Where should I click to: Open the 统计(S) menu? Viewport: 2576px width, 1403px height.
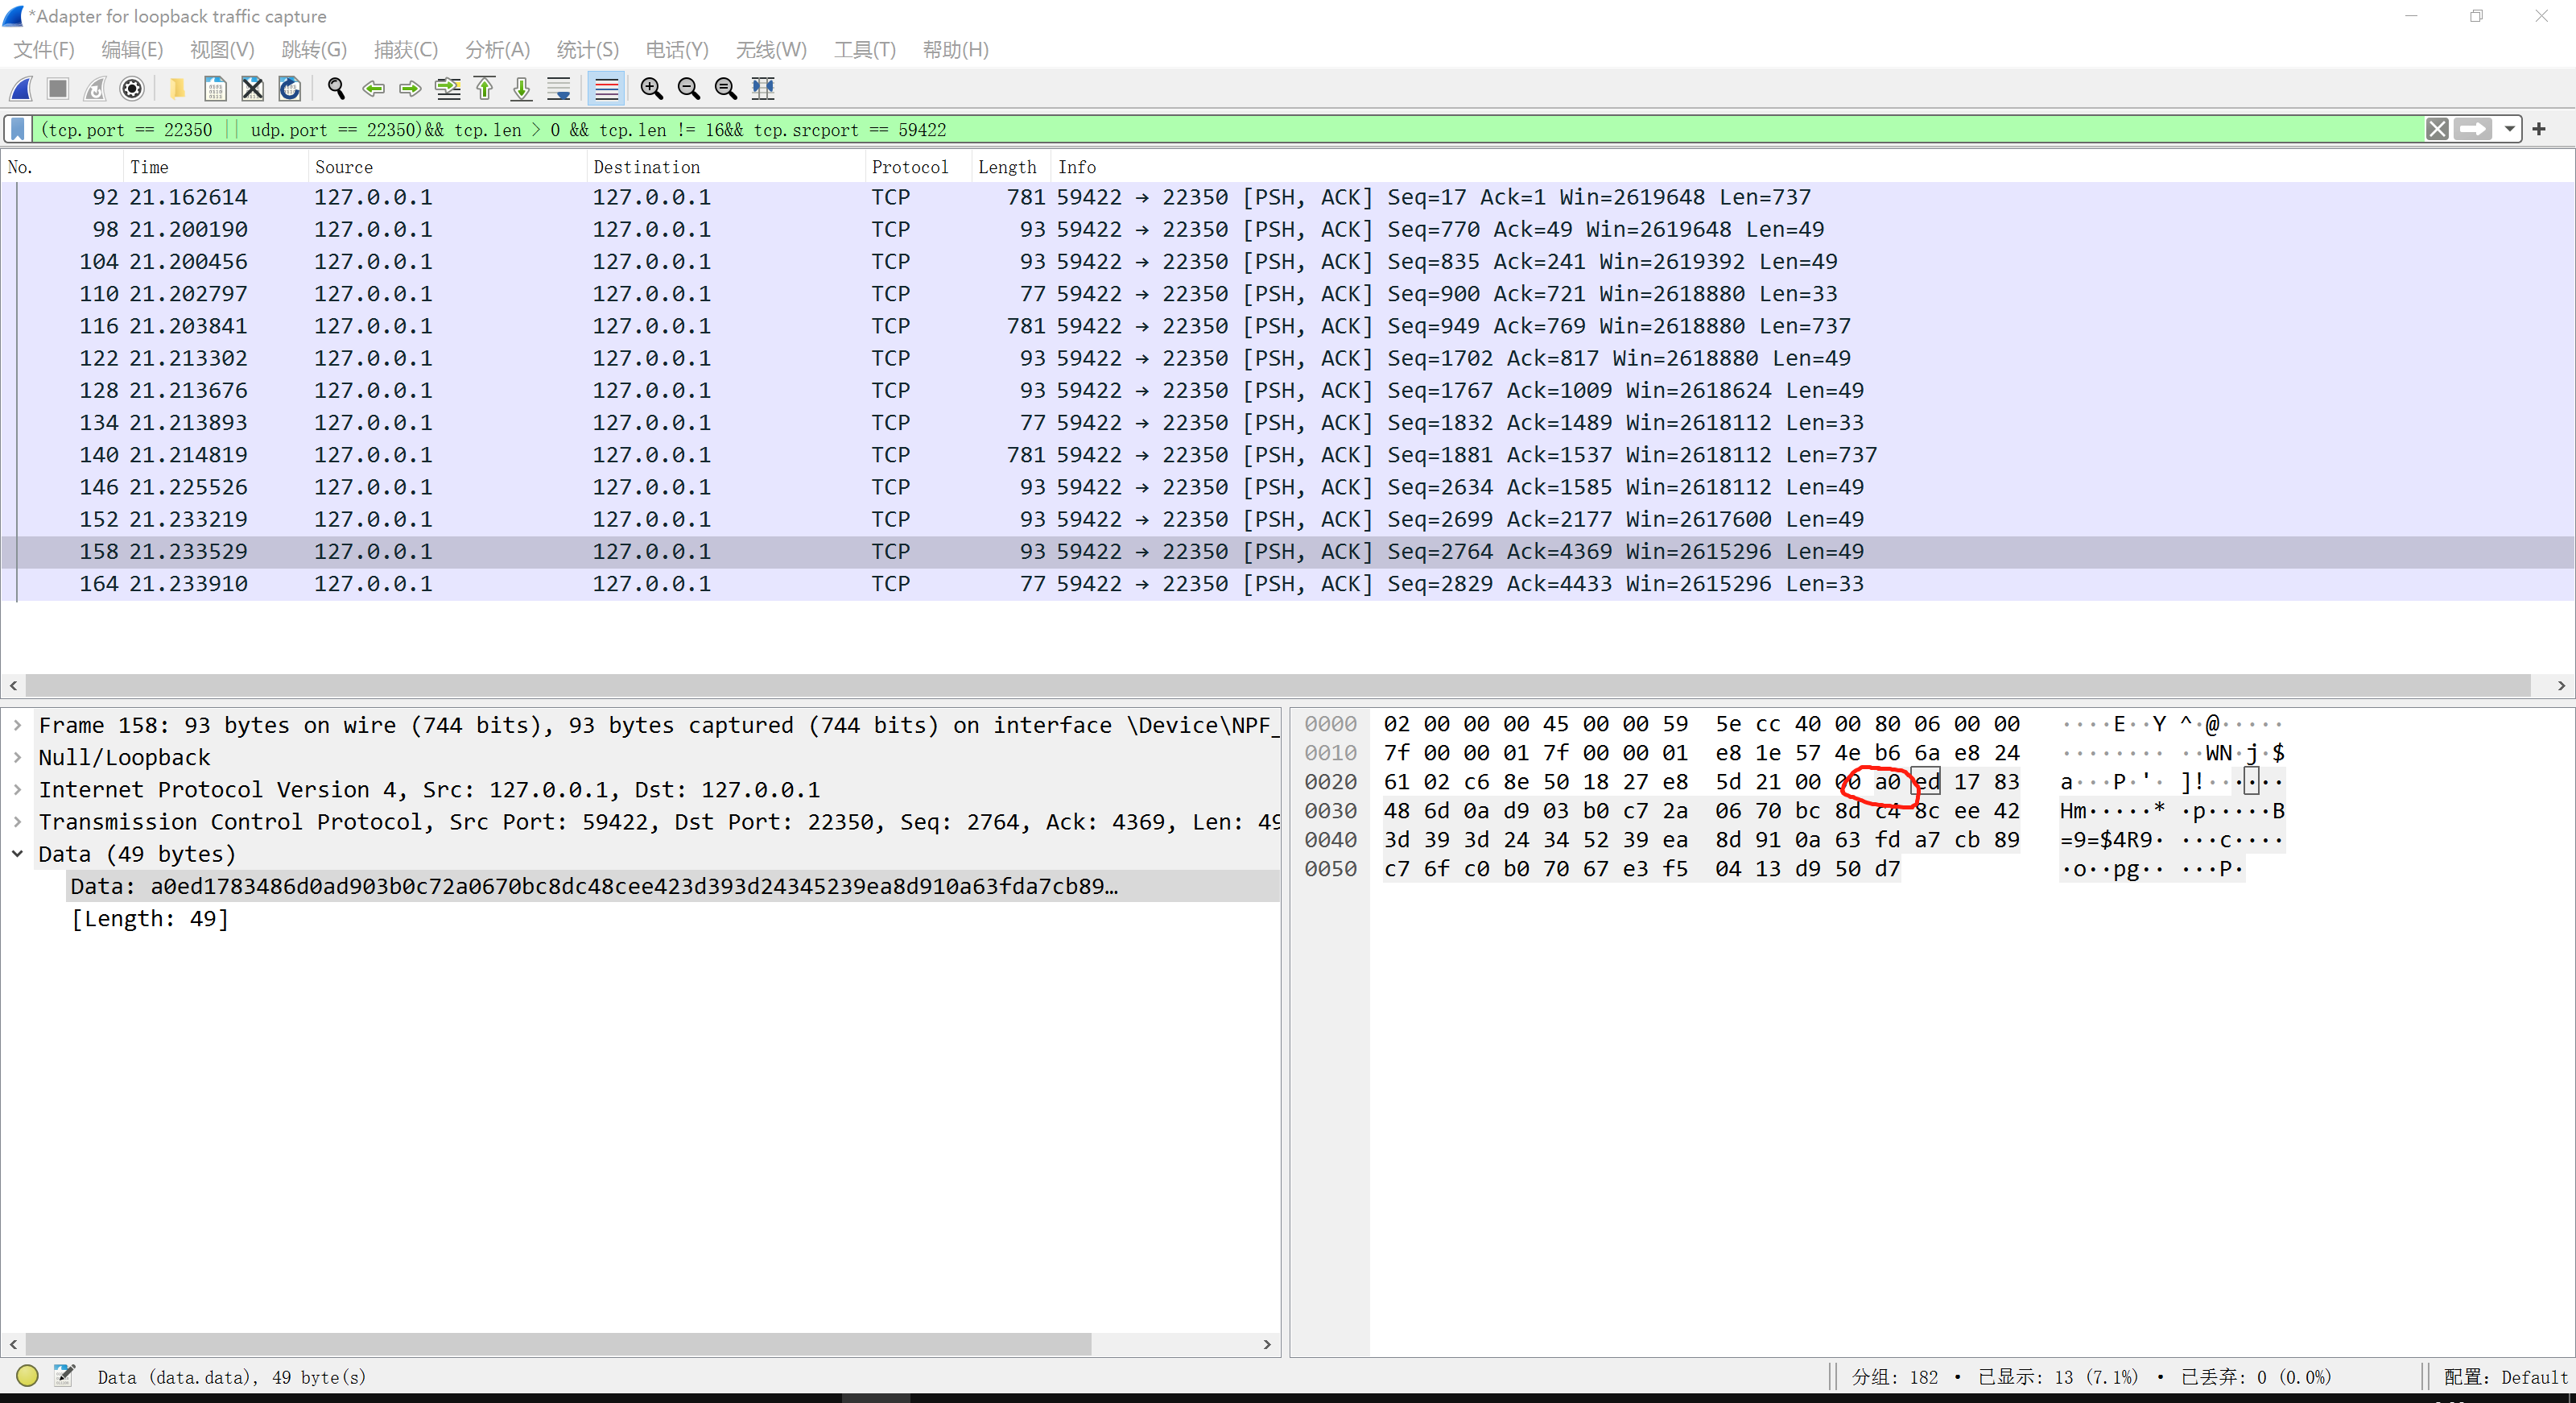[587, 50]
